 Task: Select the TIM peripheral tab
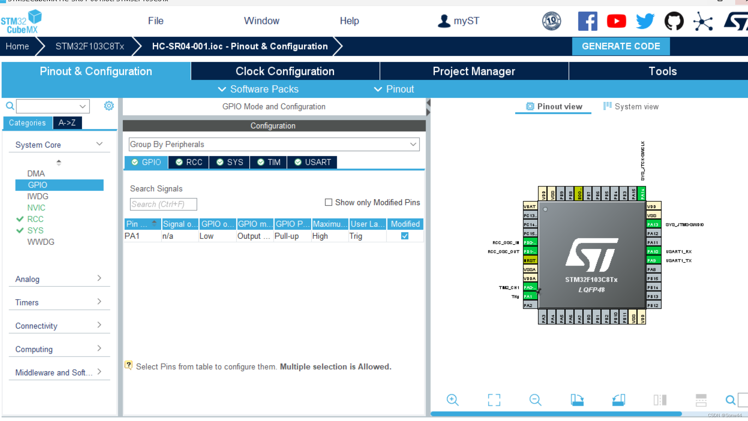click(268, 162)
